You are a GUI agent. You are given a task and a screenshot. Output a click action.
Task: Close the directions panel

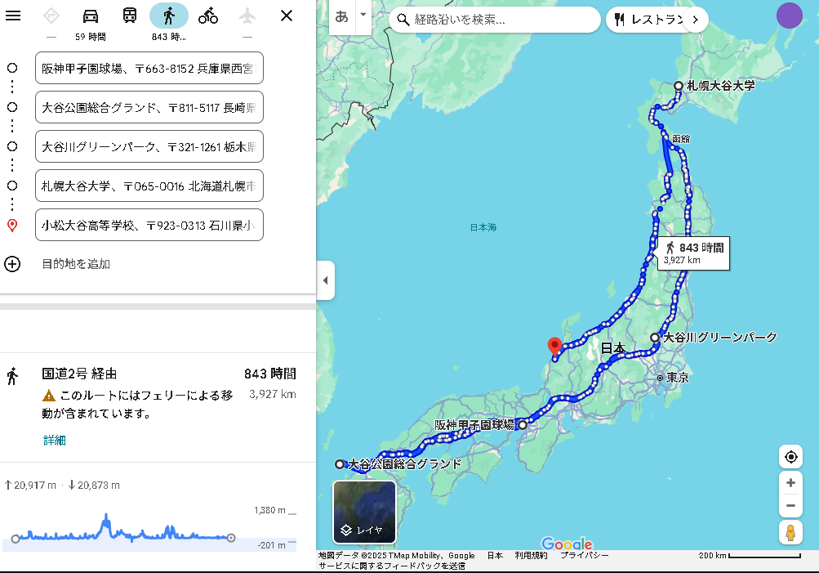287,16
